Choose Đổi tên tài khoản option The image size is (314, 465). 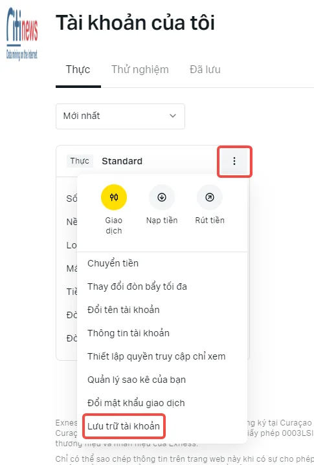pos(124,310)
